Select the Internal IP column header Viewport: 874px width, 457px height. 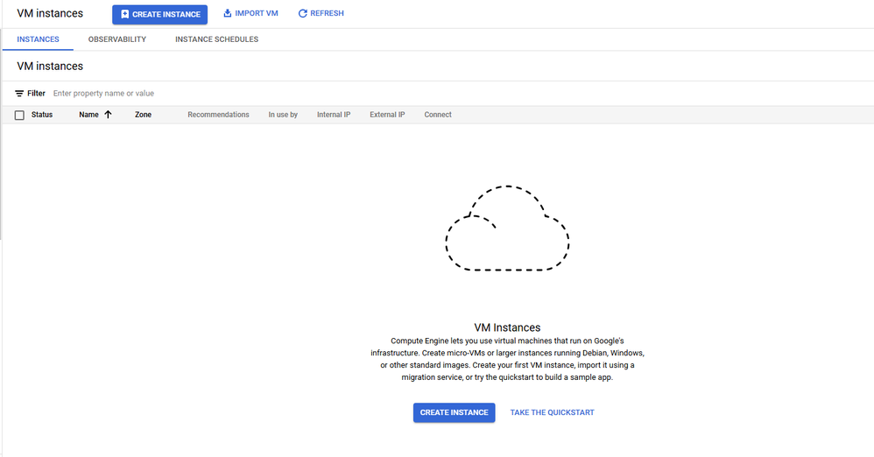[x=334, y=115]
